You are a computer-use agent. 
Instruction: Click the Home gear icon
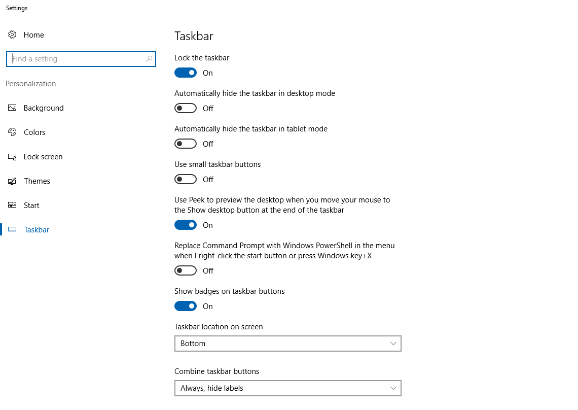12,35
